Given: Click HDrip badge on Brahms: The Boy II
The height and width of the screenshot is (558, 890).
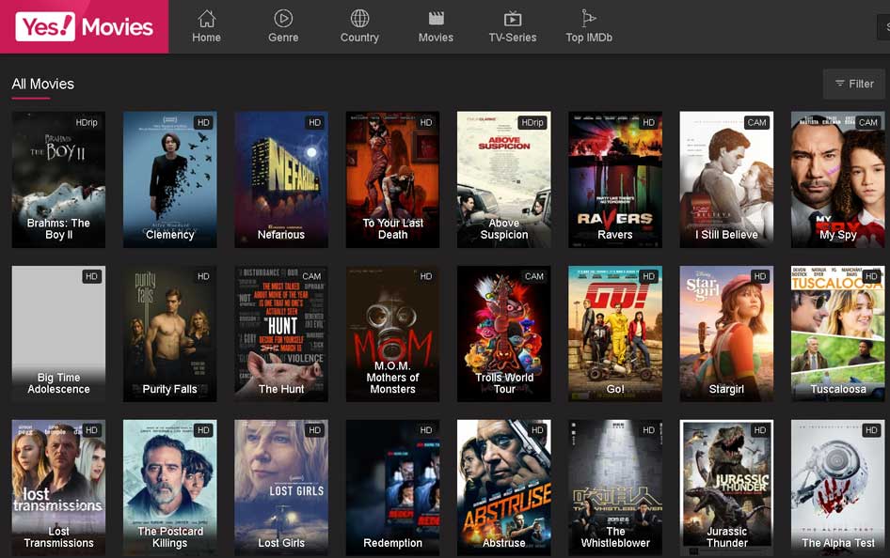Looking at the screenshot, I should click(87, 122).
